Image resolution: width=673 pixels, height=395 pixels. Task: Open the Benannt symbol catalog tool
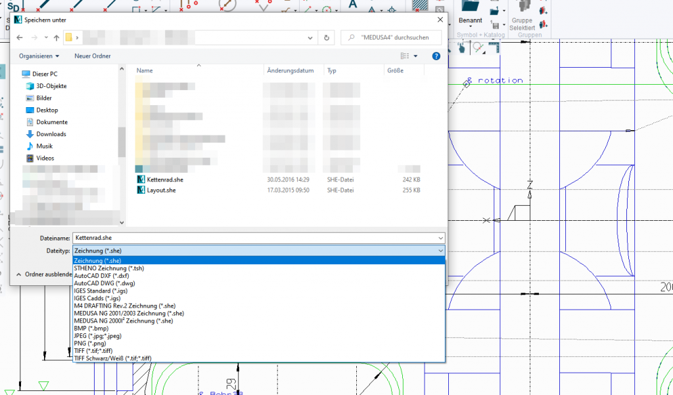coord(471,20)
